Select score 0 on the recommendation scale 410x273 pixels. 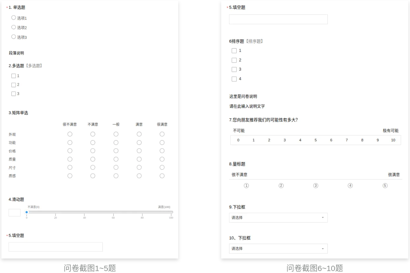pyautogui.click(x=238, y=140)
